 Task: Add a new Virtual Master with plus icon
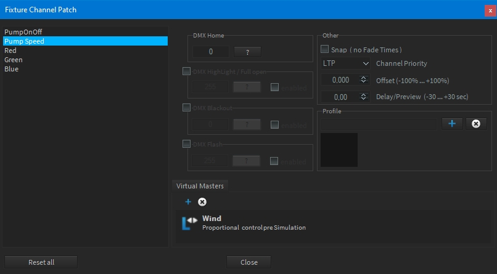188,202
